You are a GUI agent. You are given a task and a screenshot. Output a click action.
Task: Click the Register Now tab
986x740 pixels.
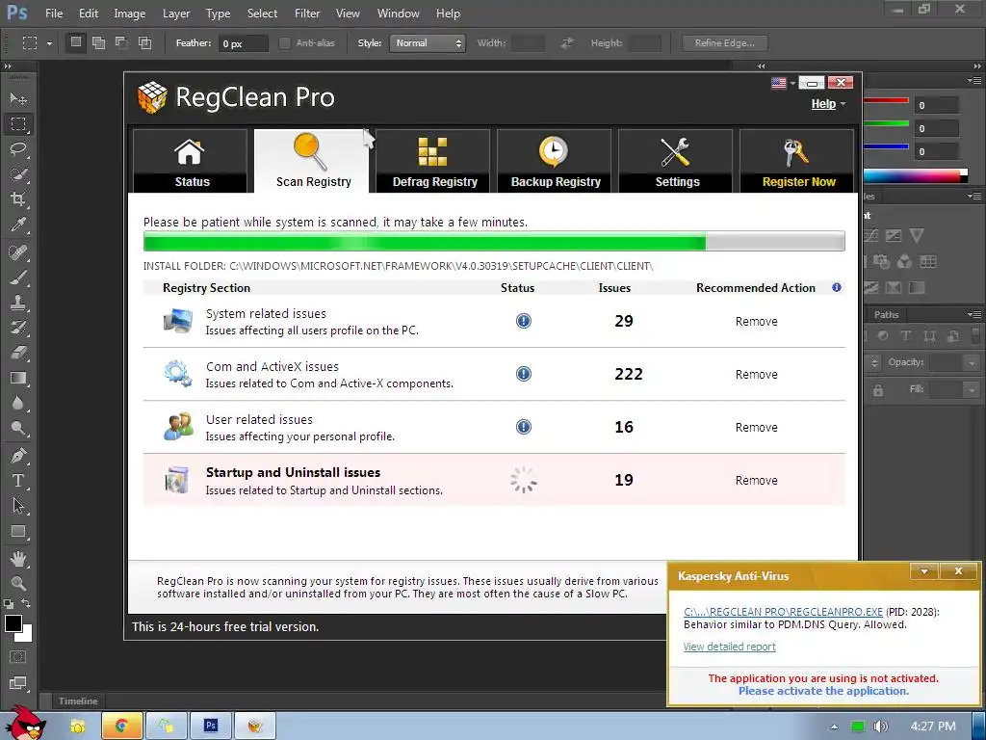pos(796,161)
